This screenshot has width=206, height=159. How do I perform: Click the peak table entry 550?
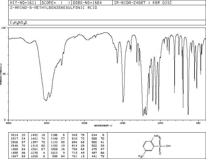coord(94,142)
